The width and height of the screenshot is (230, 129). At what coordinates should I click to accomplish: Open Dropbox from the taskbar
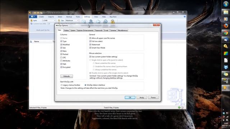point(226,67)
